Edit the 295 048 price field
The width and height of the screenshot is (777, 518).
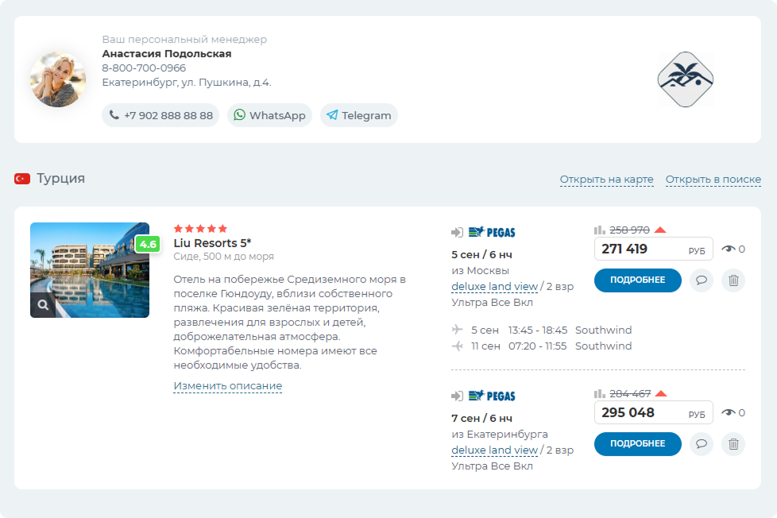tap(640, 412)
